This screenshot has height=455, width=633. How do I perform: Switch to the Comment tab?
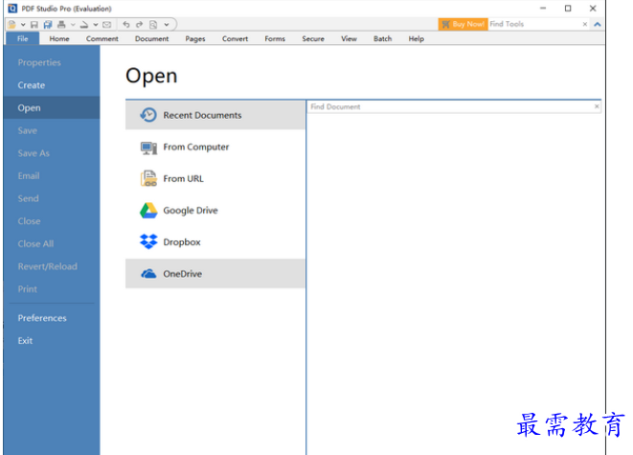(102, 38)
